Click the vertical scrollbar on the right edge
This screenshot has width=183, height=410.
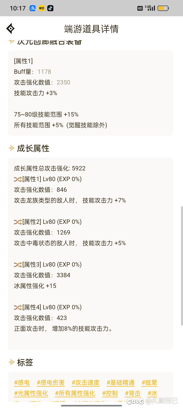pos(181,266)
